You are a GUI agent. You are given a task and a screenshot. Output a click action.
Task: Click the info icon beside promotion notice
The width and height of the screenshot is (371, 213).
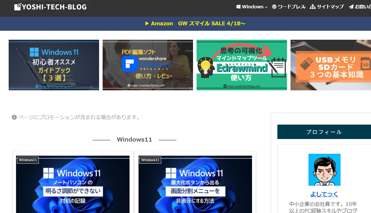coord(14,117)
